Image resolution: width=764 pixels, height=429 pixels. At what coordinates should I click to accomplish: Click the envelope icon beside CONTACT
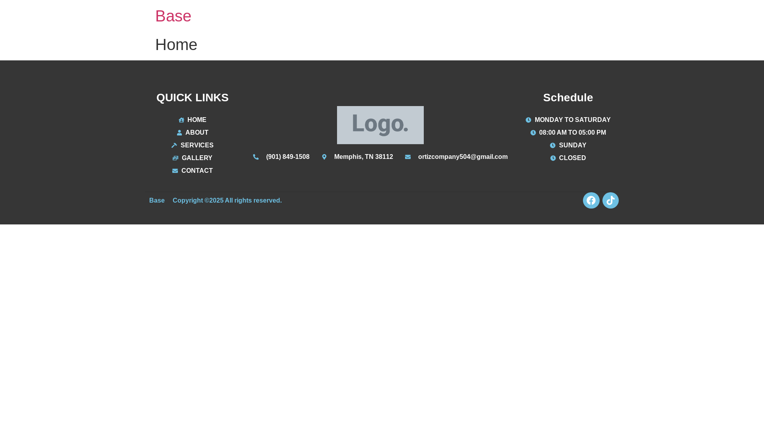click(x=175, y=171)
